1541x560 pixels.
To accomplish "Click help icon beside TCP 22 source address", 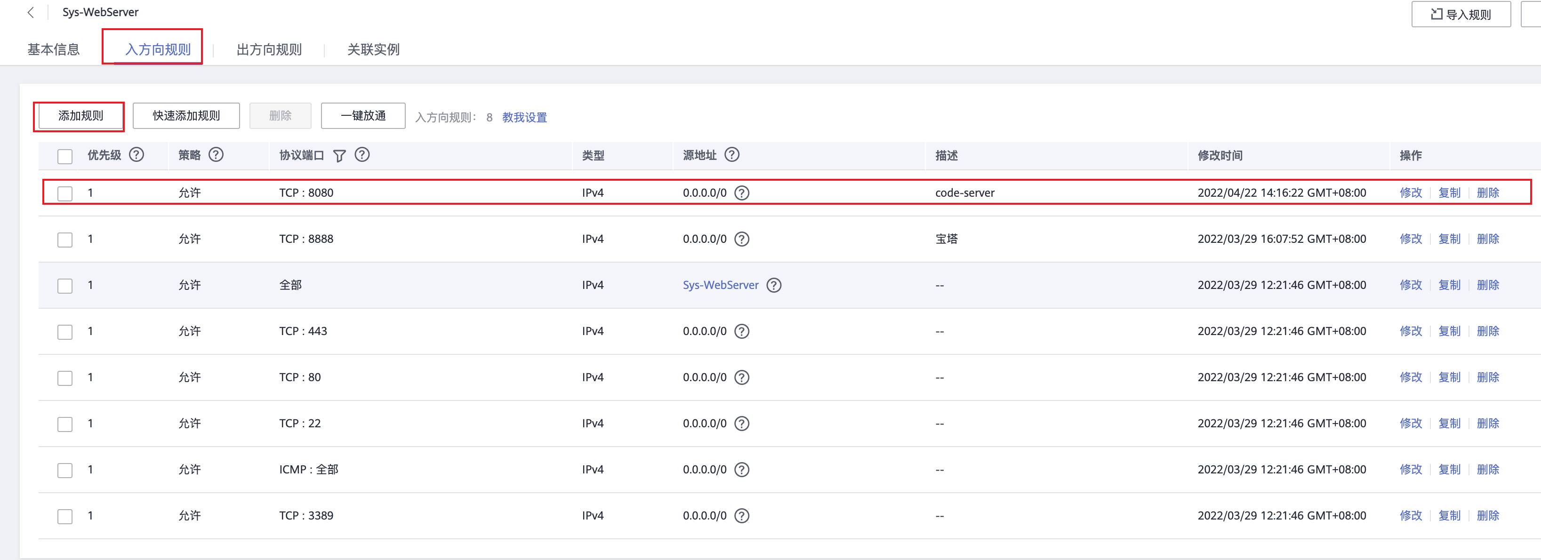I will pos(742,423).
